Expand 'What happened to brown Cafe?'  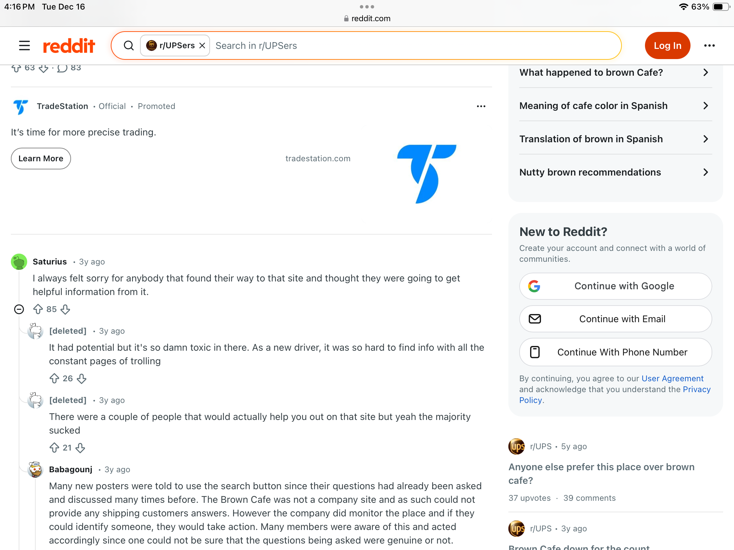tap(615, 72)
